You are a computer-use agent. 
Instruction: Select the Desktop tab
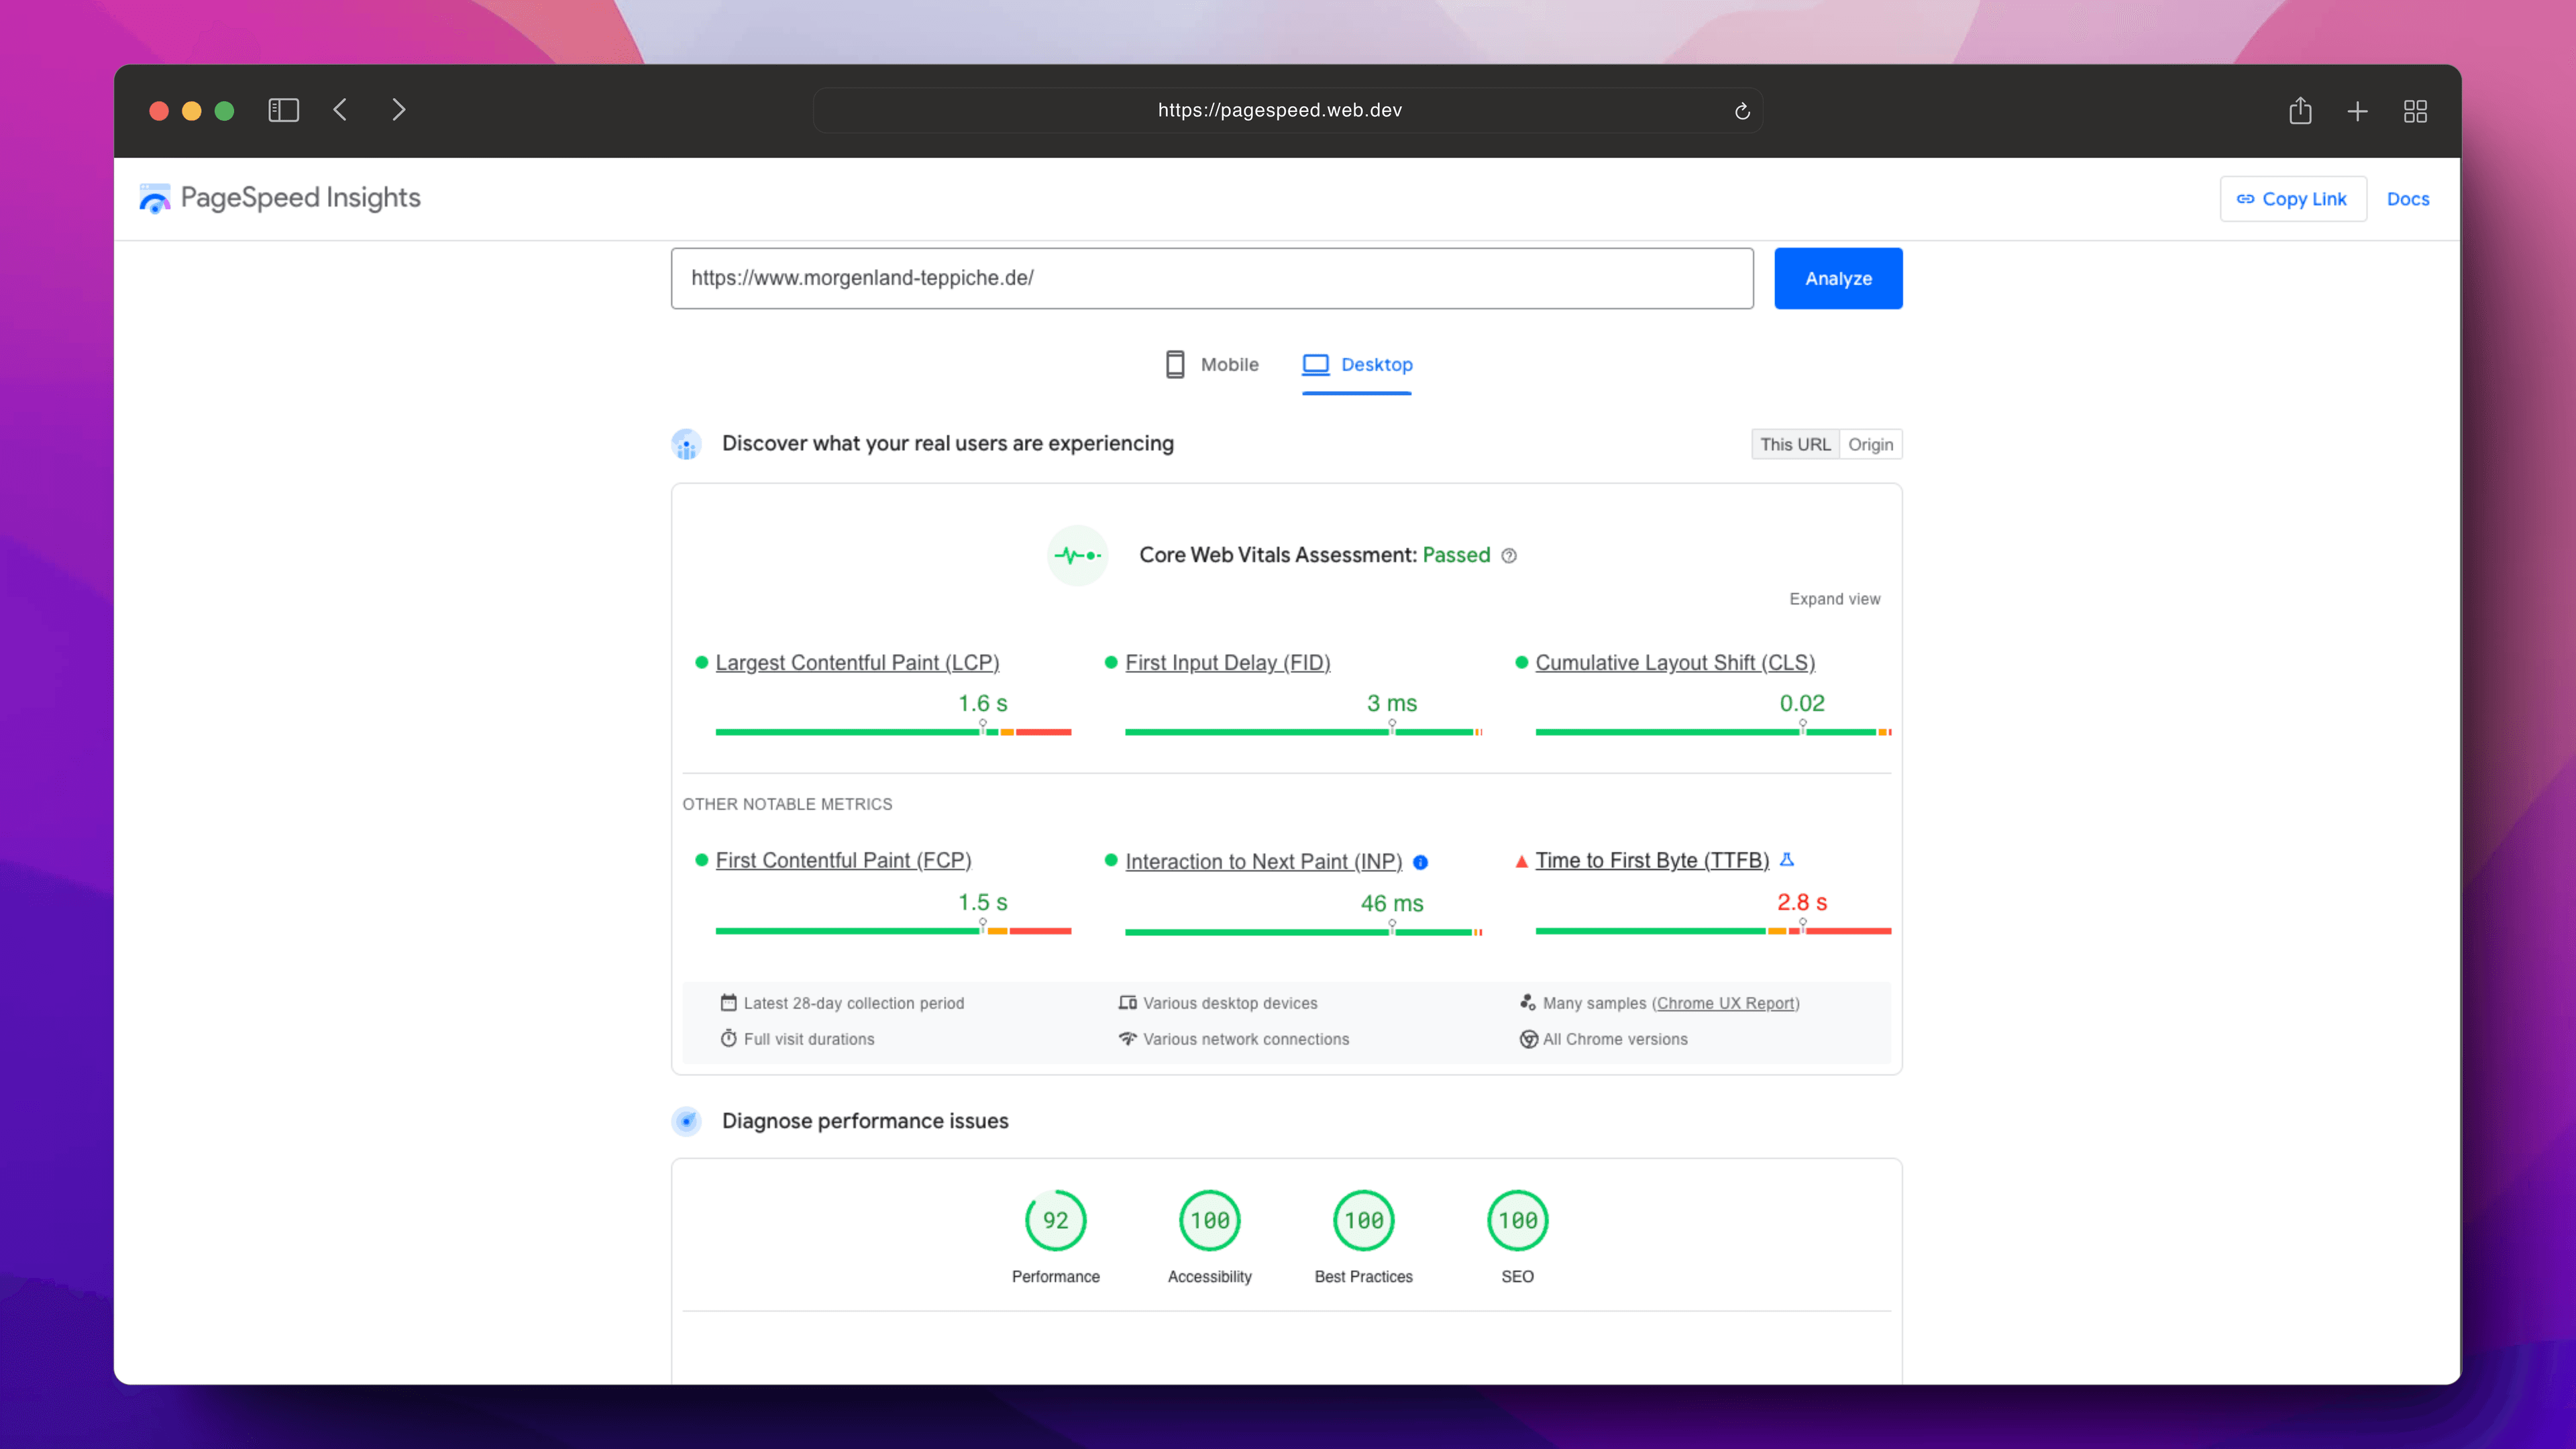(1357, 365)
